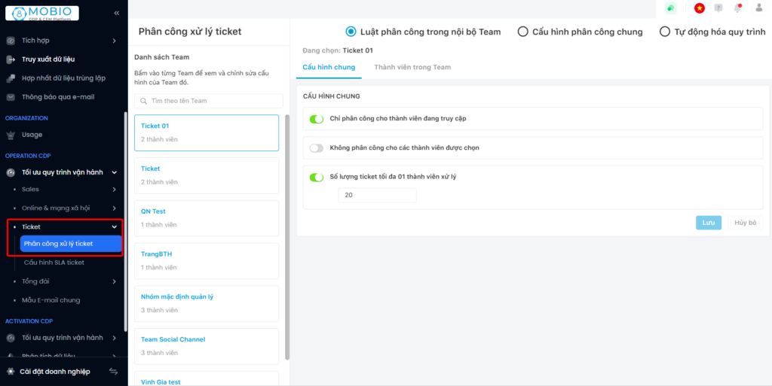Click the Vietnam flag language icon
The width and height of the screenshot is (772, 386).
coord(699,8)
